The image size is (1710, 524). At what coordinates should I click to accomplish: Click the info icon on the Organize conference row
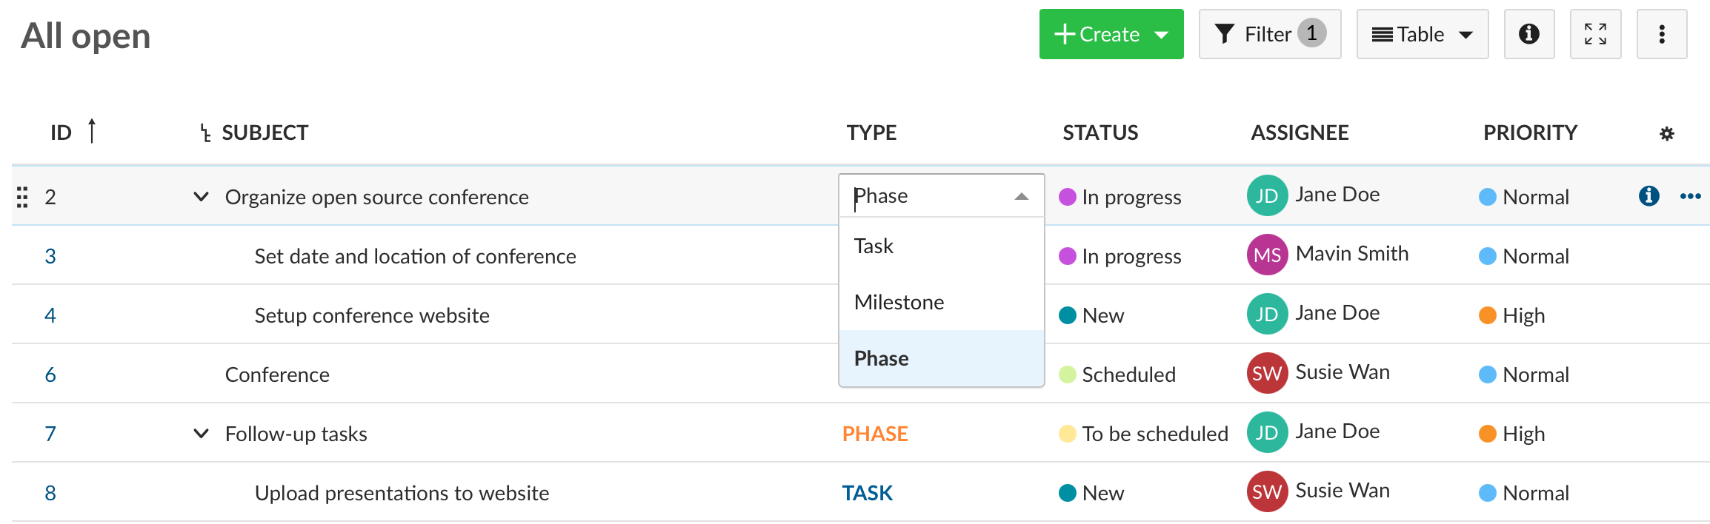(1649, 196)
